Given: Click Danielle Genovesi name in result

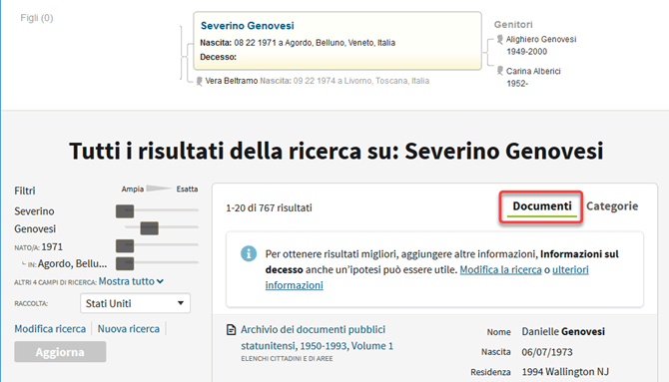Looking at the screenshot, I should pos(563,332).
